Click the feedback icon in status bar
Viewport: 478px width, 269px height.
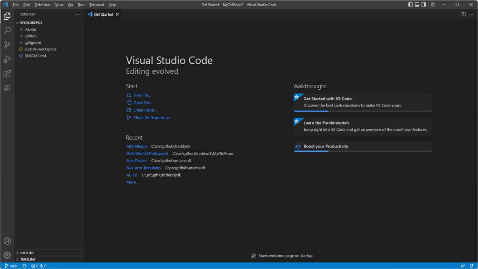(x=463, y=266)
